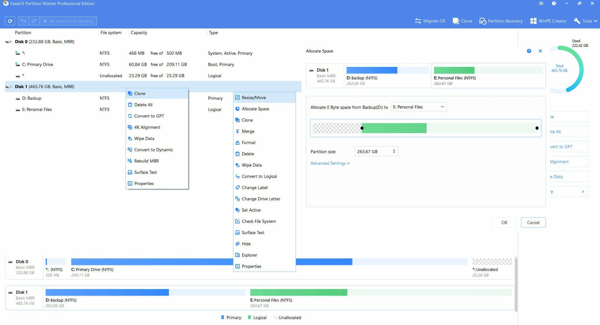Click the No operations pending button
The height and width of the screenshot is (325, 600).
(x=68, y=21)
